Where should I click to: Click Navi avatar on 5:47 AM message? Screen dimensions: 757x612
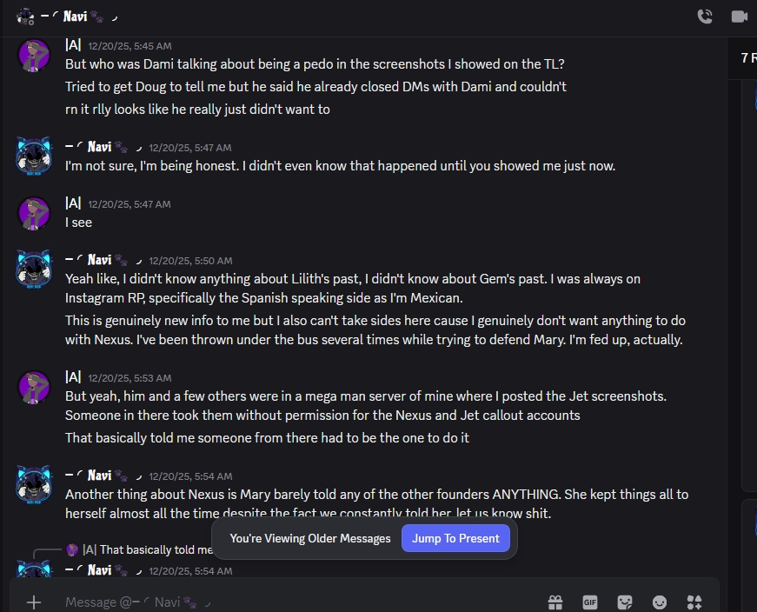click(35, 156)
